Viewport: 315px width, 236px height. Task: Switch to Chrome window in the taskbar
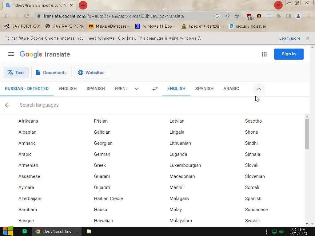coord(57,231)
